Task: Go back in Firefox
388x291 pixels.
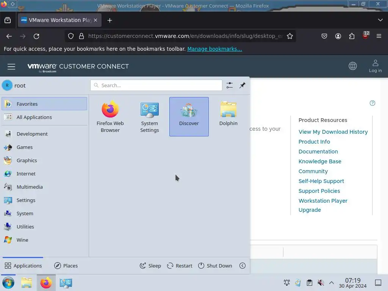Action: [x=9, y=36]
